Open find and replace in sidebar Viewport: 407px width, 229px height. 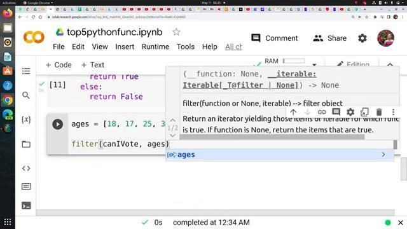tap(26, 95)
